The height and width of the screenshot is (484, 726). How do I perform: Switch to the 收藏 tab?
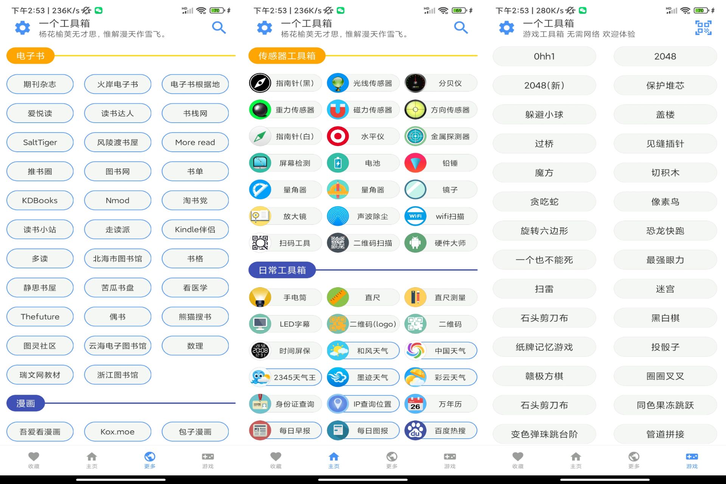click(x=33, y=460)
